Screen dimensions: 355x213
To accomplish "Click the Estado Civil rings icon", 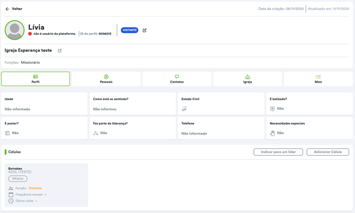I will coord(184,109).
